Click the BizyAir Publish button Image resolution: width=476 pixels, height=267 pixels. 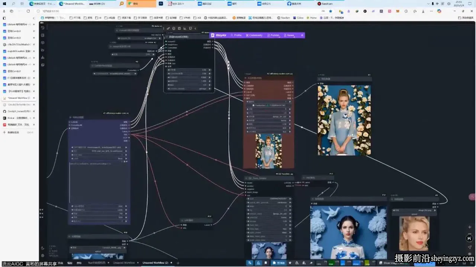click(273, 35)
